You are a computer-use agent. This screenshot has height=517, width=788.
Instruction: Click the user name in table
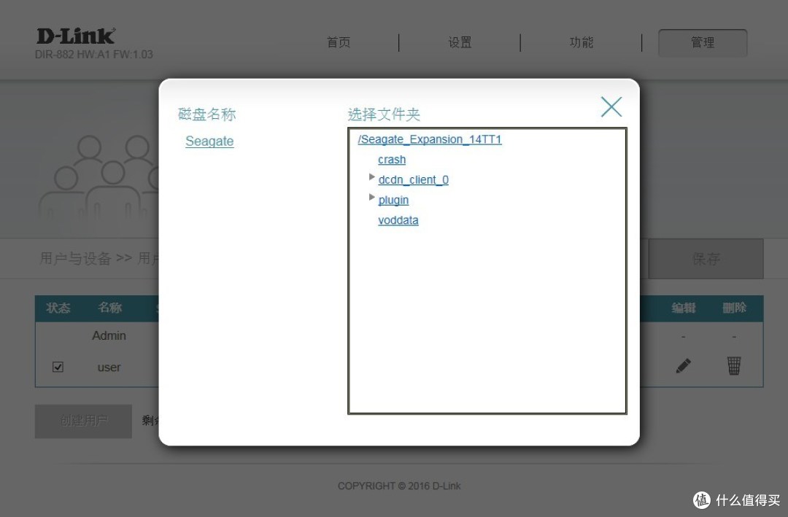tap(109, 368)
